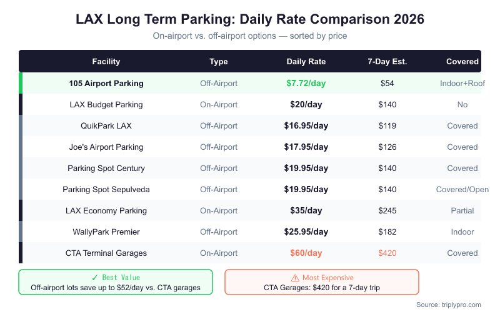
Task: Select the 105 Airport Parking facility name
Action: pyautogui.click(x=106, y=83)
